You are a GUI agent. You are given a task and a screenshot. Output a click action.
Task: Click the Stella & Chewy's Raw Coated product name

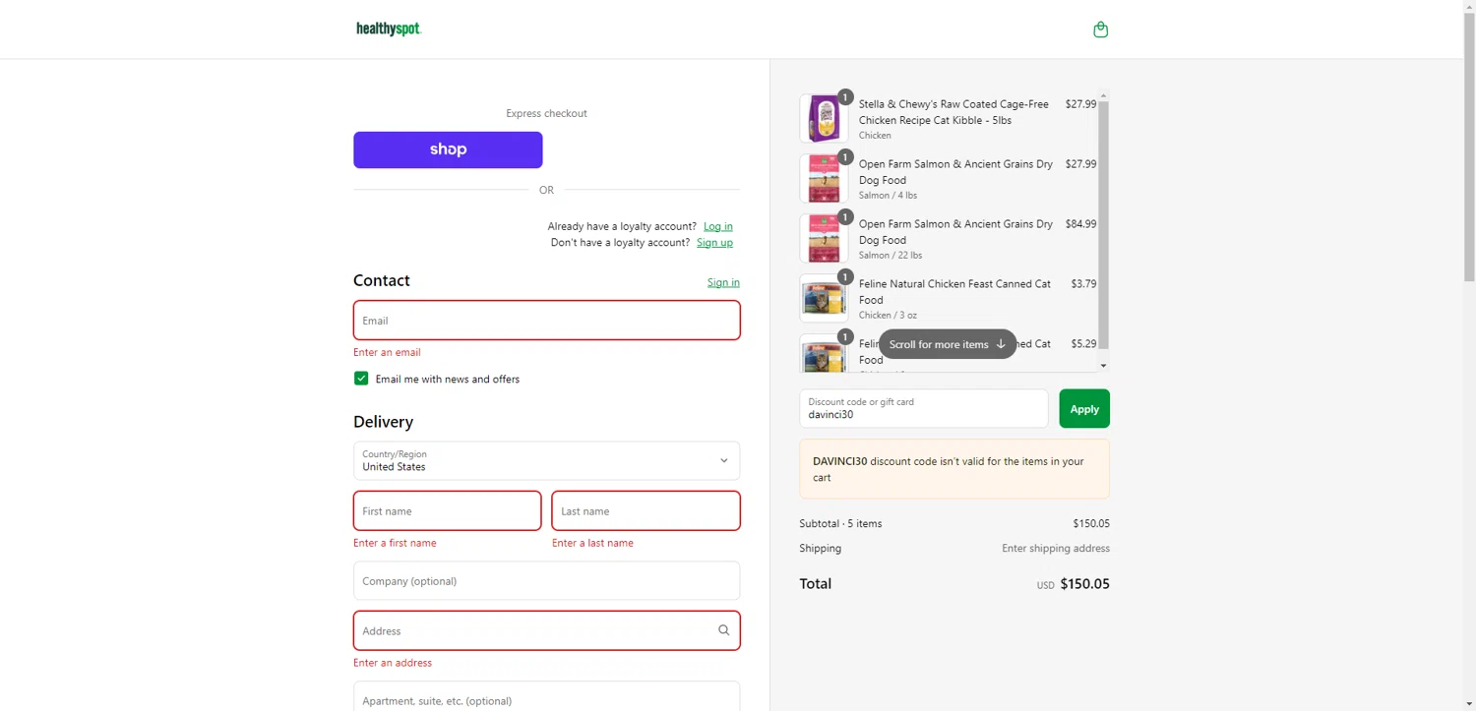tap(953, 112)
